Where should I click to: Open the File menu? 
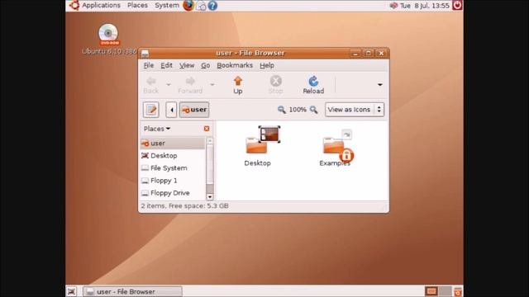coord(149,65)
